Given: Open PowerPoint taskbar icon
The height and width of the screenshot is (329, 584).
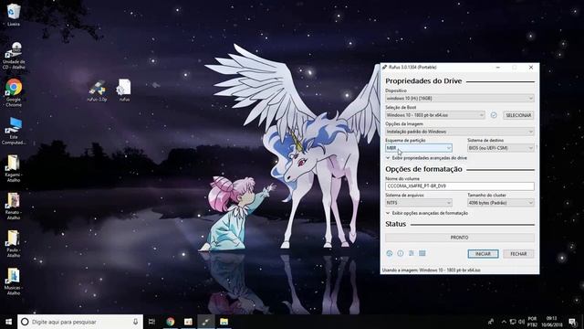Looking at the screenshot, I should (x=188, y=322).
